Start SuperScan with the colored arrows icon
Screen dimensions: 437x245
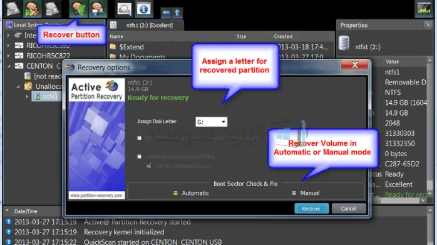click(x=33, y=9)
